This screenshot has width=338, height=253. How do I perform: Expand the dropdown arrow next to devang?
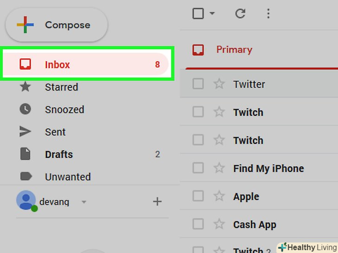click(84, 202)
